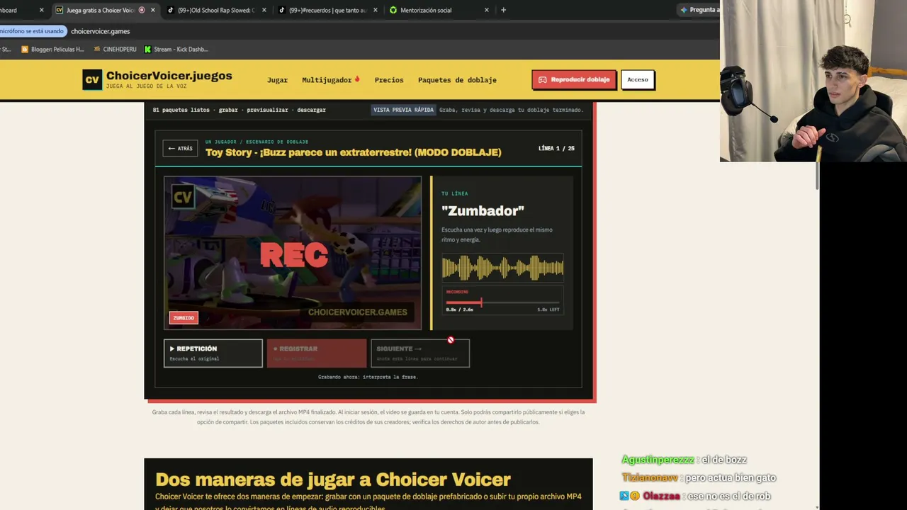The width and height of the screenshot is (907, 510).
Task: Click the TikTok favicon on Old School Rap tab
Action: tap(171, 10)
